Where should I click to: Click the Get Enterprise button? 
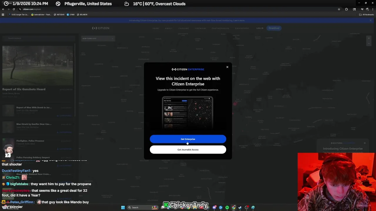[x=188, y=139]
